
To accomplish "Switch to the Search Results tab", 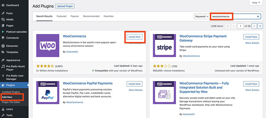I will tap(44, 16).
